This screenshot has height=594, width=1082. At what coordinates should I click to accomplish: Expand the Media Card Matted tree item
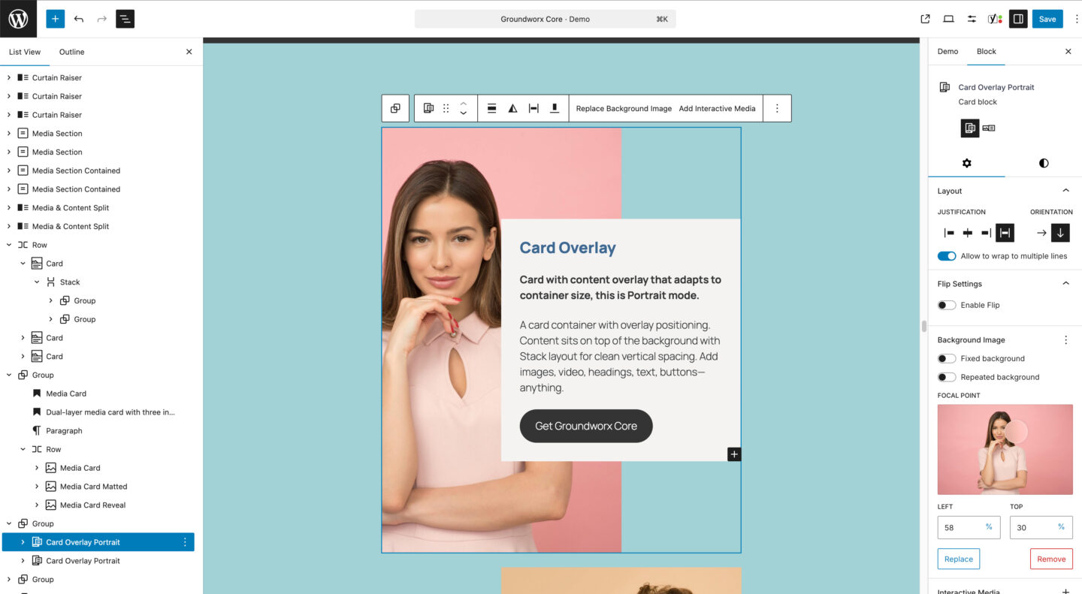(37, 487)
